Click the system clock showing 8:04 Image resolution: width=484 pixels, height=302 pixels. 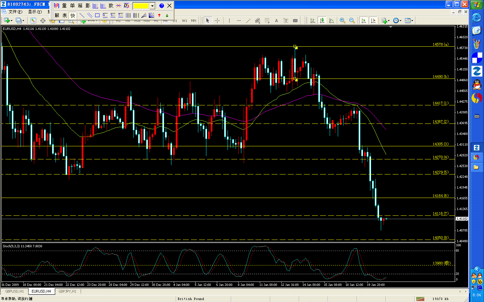pyautogui.click(x=477, y=295)
